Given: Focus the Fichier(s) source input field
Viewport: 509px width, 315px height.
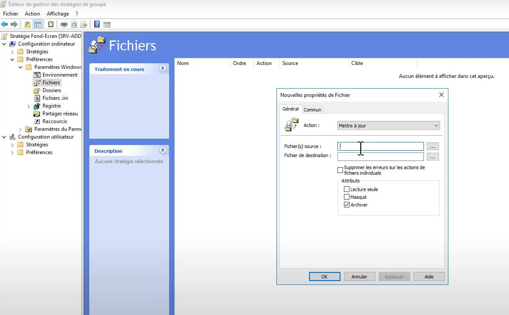Looking at the screenshot, I should pos(380,146).
